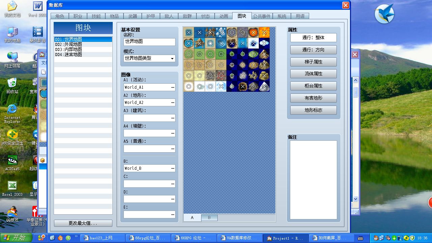
Task: Click the 开始 Start button
Action: 16,238
